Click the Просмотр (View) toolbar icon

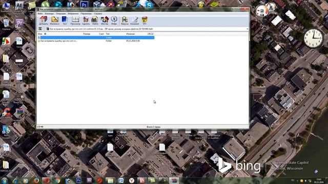coord(75,20)
